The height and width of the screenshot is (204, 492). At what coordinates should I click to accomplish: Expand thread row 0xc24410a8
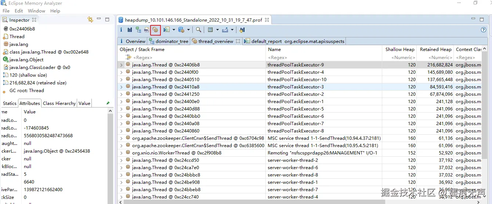122,87
